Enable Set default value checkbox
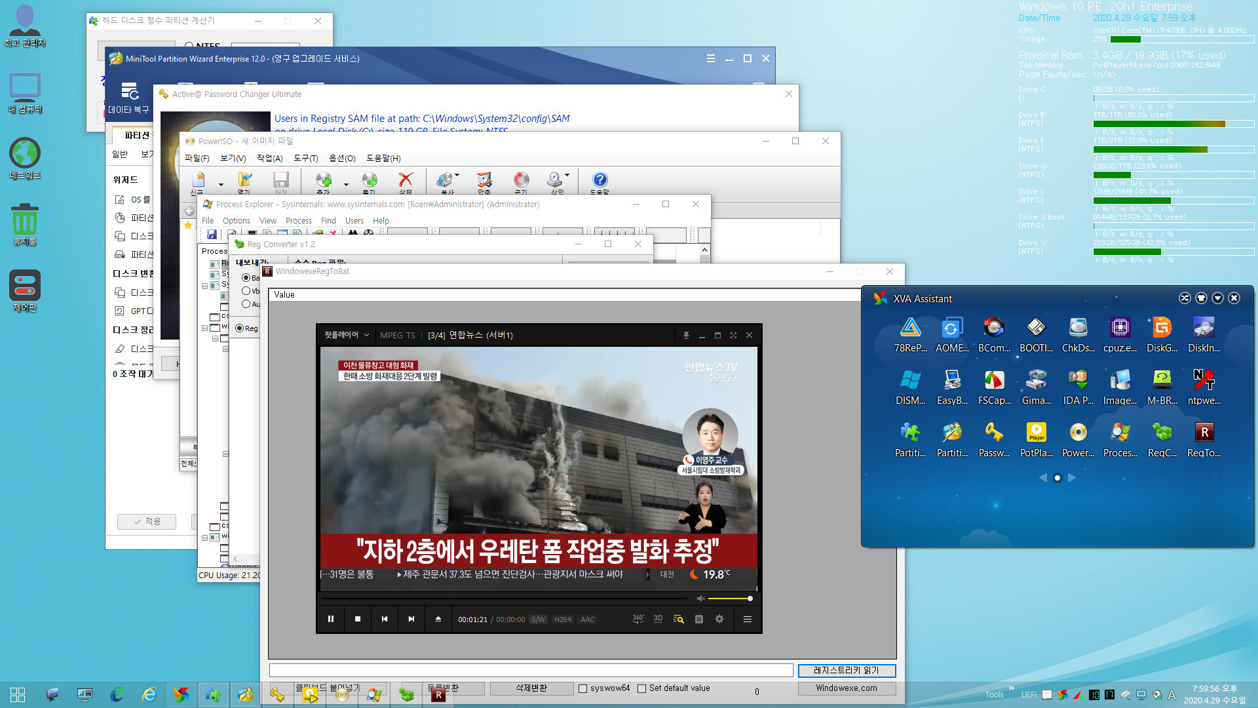 click(641, 688)
